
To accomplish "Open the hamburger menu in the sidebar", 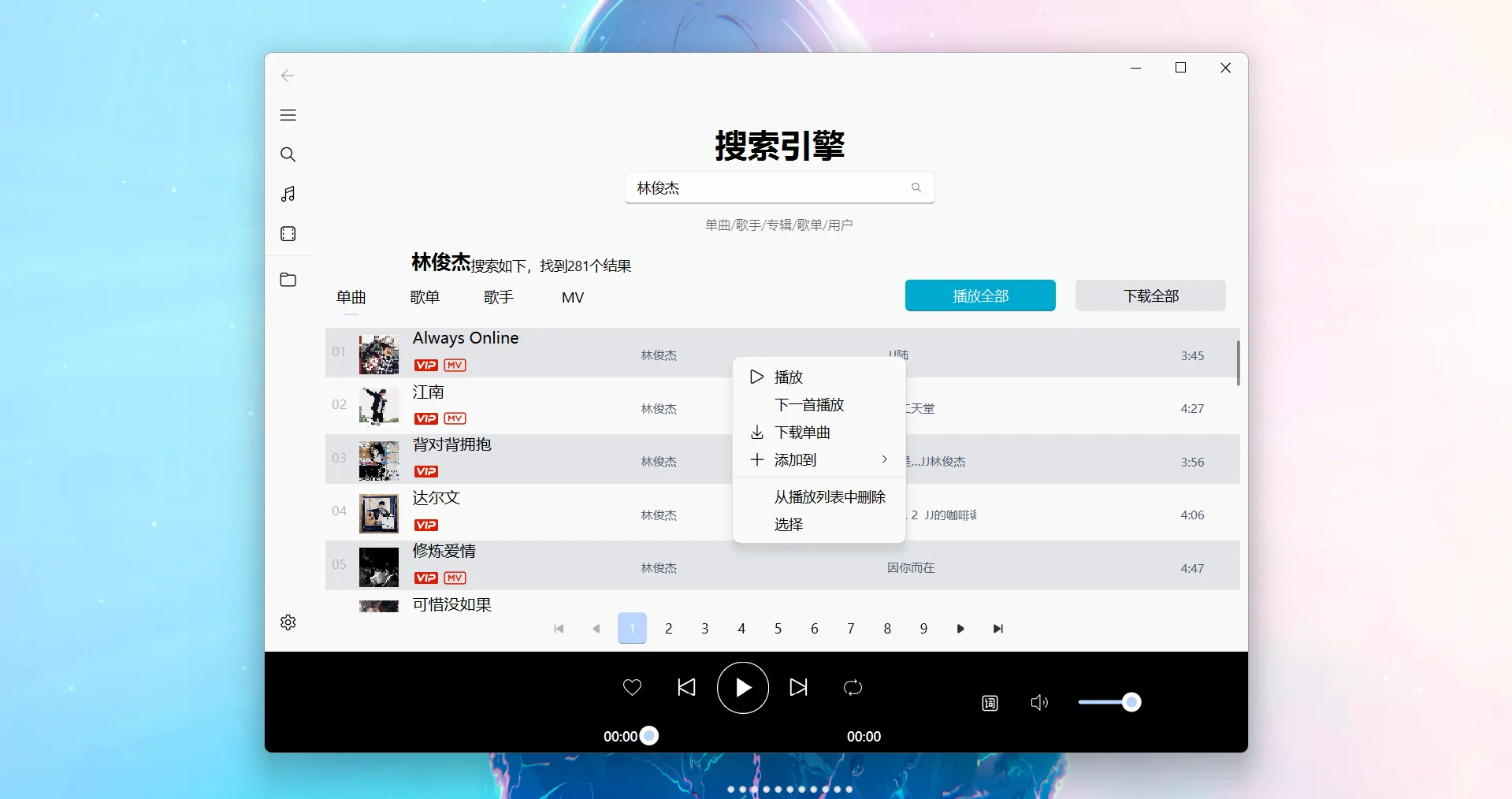I will click(288, 115).
